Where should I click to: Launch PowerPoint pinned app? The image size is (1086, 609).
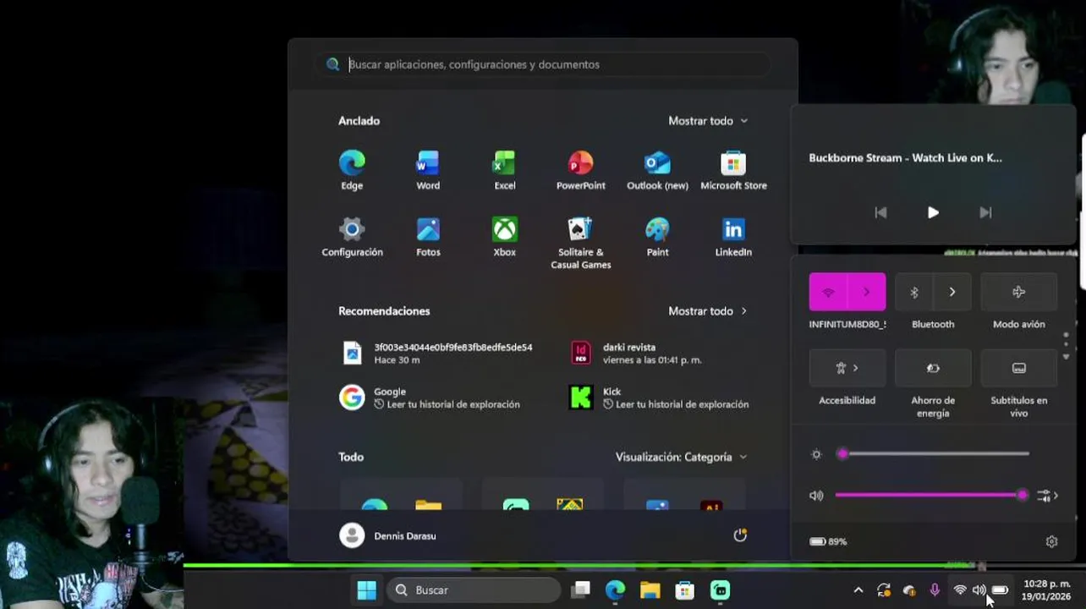pyautogui.click(x=580, y=170)
